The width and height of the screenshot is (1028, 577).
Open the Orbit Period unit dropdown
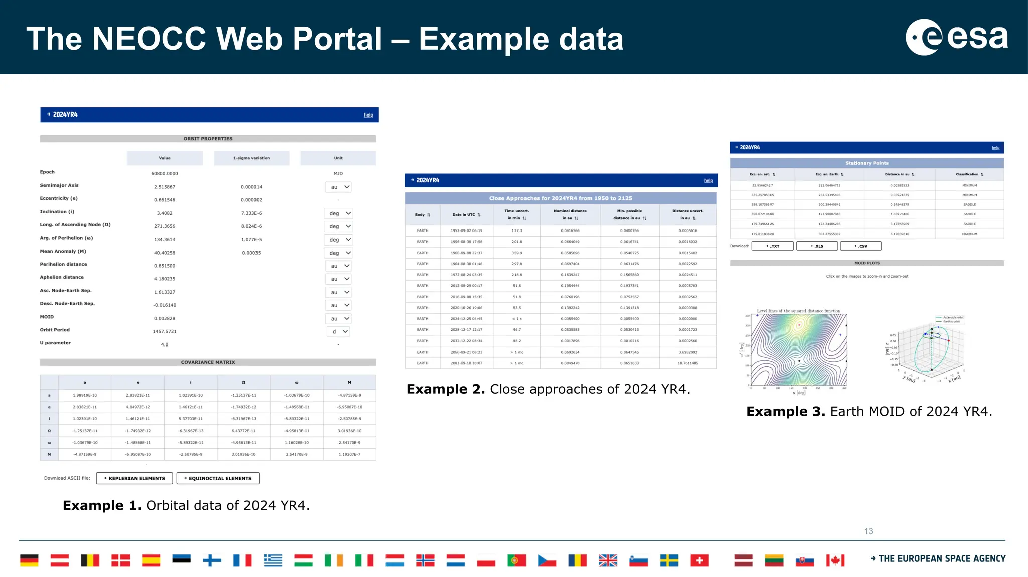pyautogui.click(x=338, y=331)
